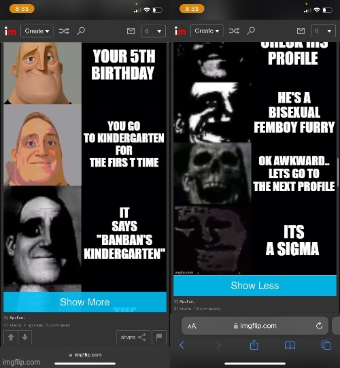This screenshot has width=340, height=368.
Task: Click the YOUR 5TH BIRTHDAY meme panel image
Action: pos(42,73)
